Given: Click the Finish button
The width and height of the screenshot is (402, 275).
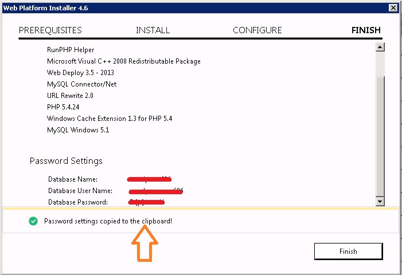Looking at the screenshot, I should (349, 251).
